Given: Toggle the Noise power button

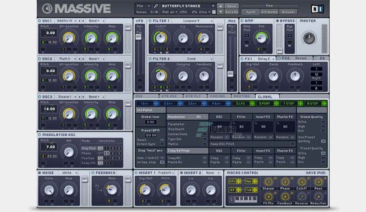Looking at the screenshot, I should coord(39,173).
